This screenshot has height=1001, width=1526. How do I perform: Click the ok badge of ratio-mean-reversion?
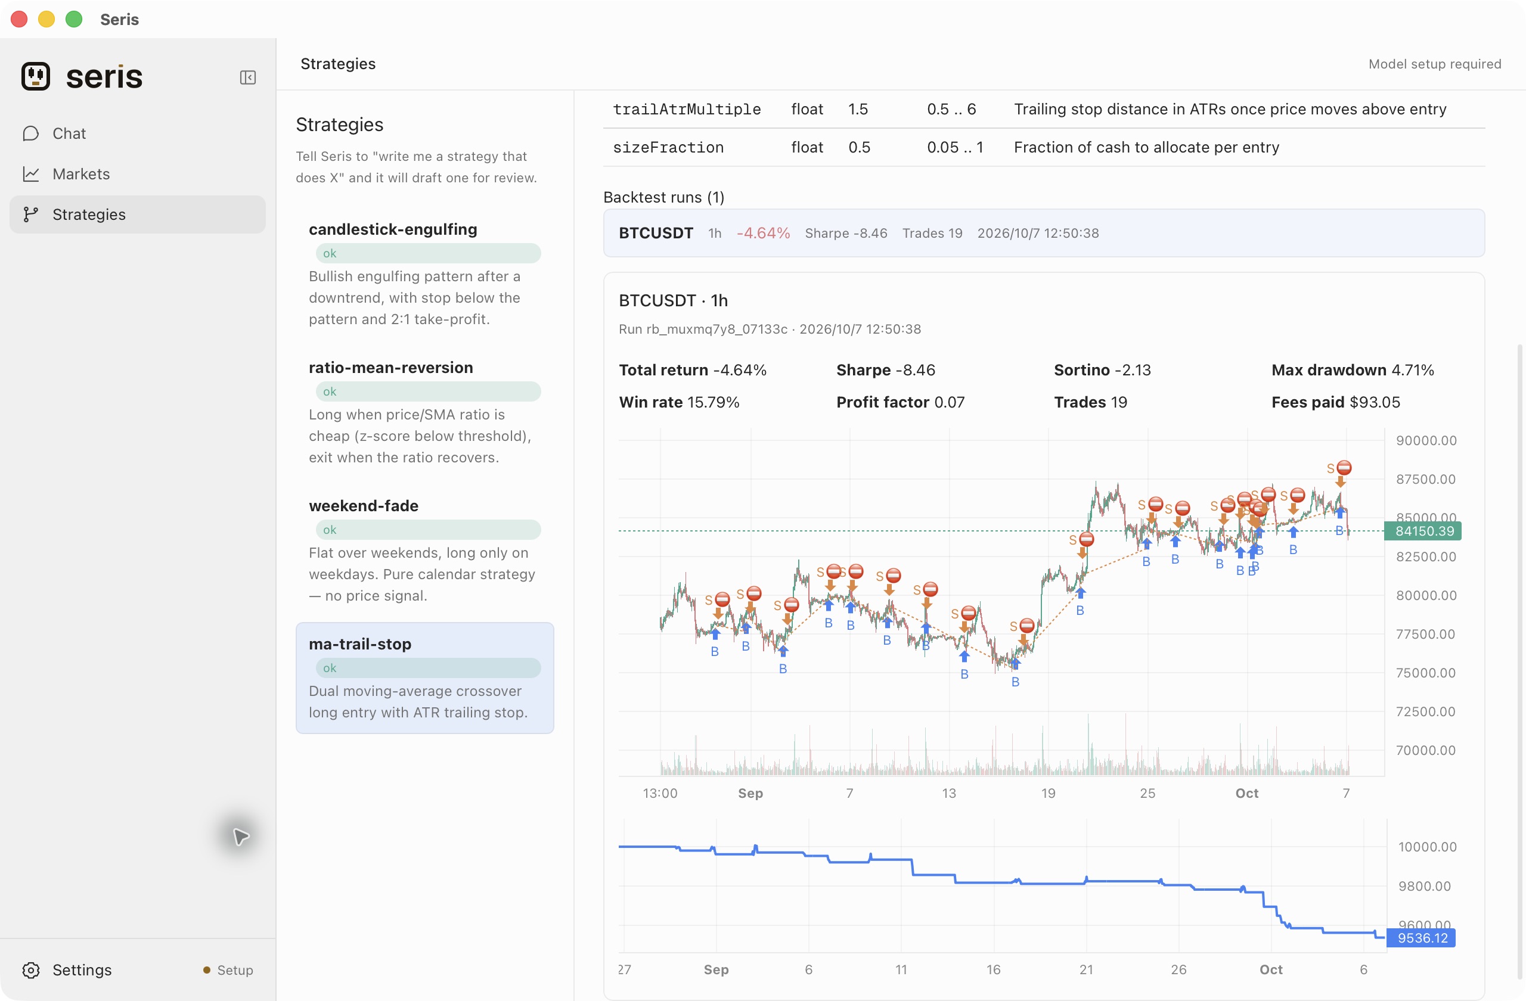tap(427, 391)
